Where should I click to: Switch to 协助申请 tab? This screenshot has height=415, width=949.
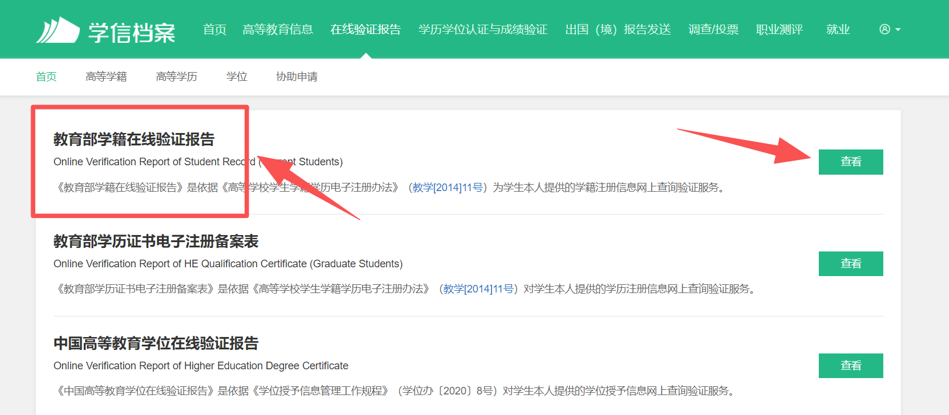click(x=297, y=77)
